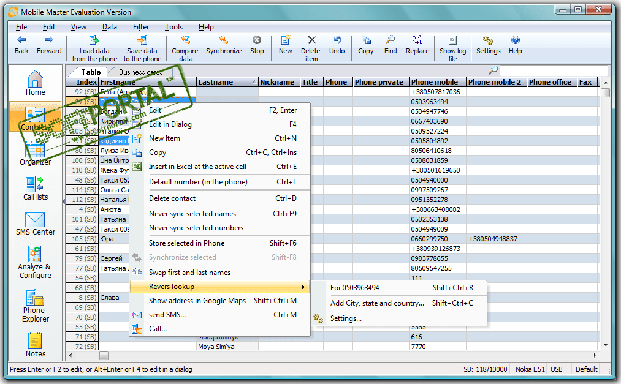Screen dimensions: 621x384
Task: Click Add City, state and country option
Action: tap(377, 303)
